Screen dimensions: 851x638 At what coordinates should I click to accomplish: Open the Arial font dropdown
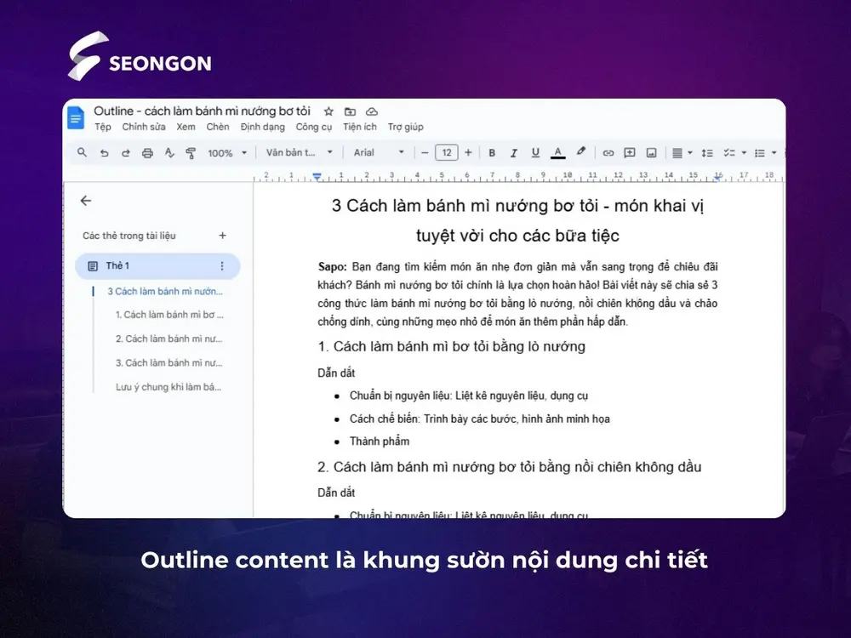point(379,152)
